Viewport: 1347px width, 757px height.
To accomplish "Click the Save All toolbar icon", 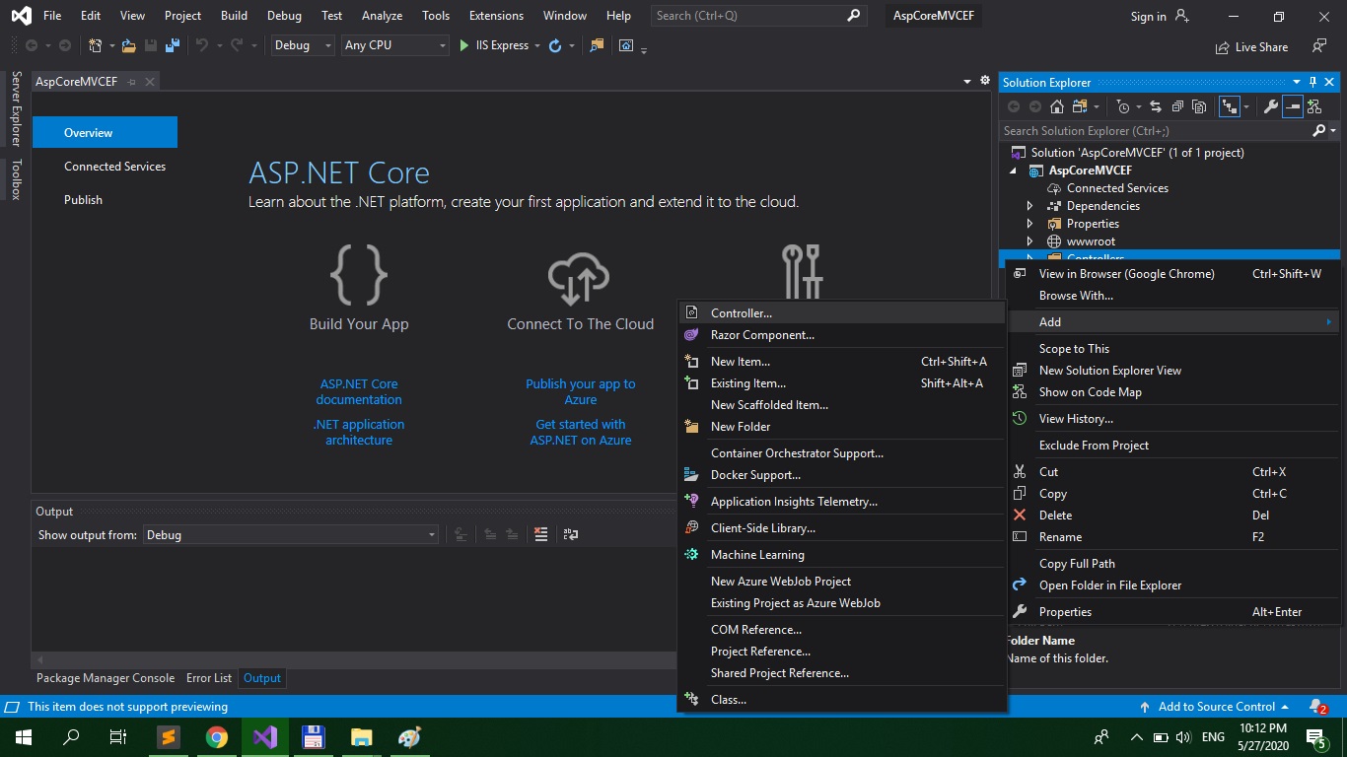I will [173, 45].
